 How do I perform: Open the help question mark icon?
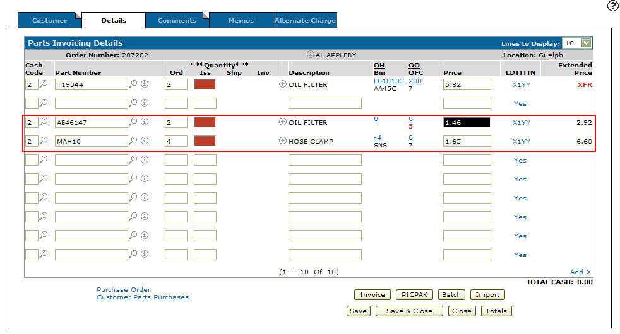pos(613,6)
